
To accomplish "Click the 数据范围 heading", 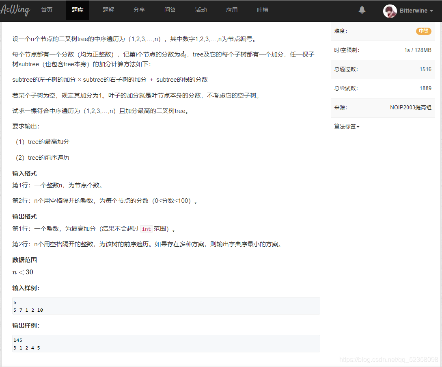I will [24, 260].
